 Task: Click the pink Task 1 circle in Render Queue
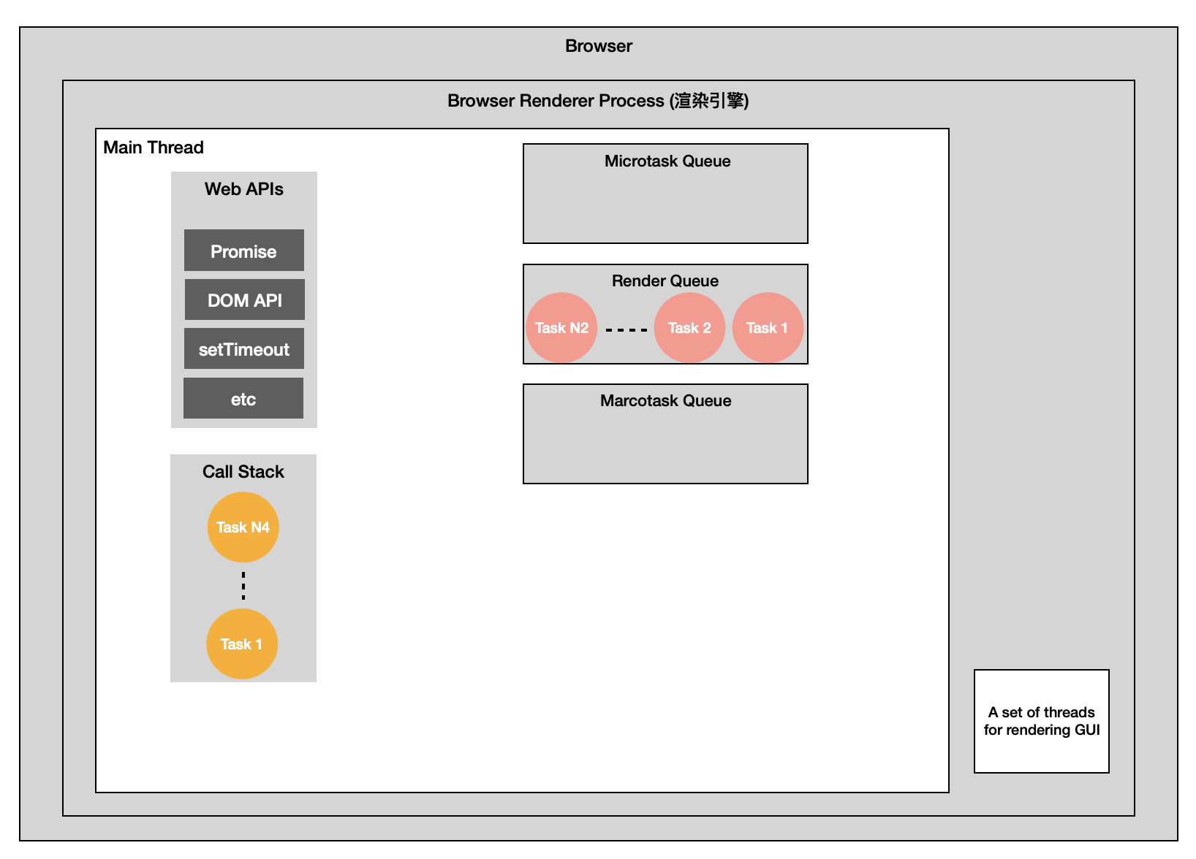click(x=768, y=328)
